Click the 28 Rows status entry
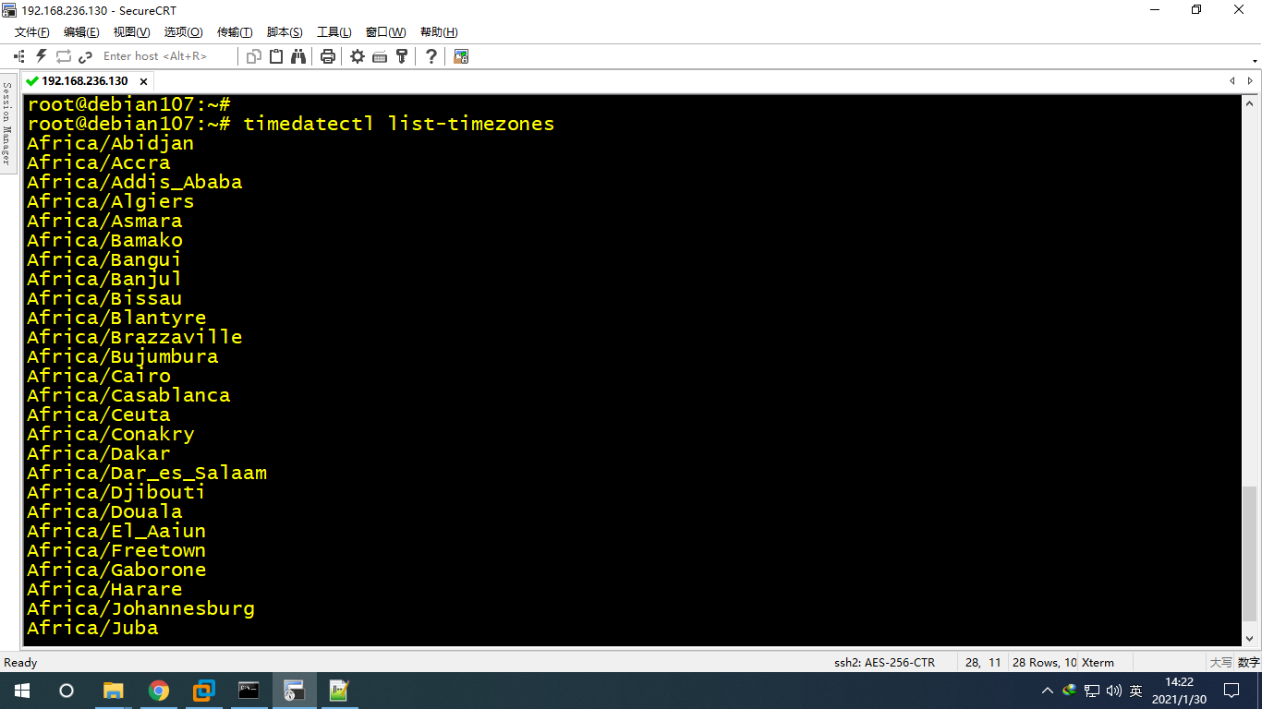This screenshot has height=709, width=1262. pyautogui.click(x=1044, y=662)
